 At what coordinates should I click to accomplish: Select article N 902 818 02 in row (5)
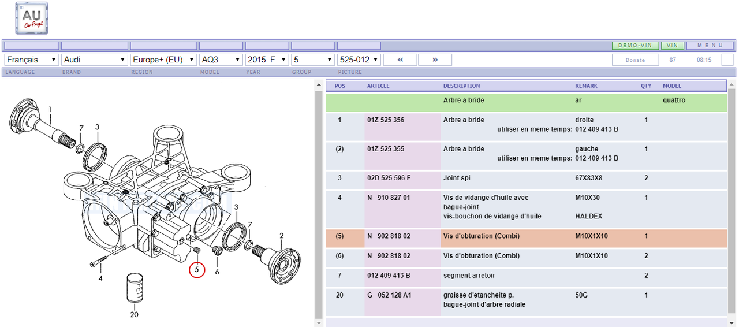[x=389, y=236]
